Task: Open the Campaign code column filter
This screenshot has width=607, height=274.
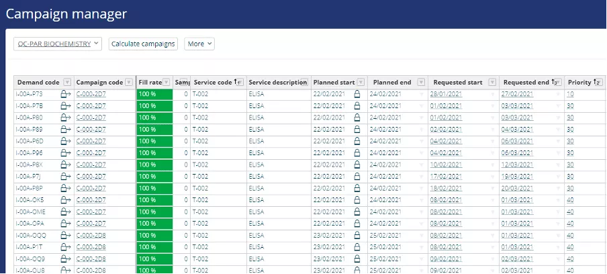Action: [x=130, y=83]
